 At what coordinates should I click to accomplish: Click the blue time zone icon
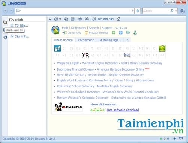click(121, 33)
